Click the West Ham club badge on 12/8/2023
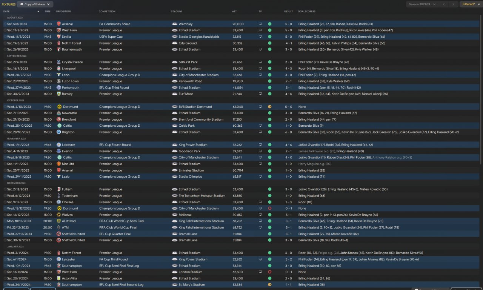 [58, 30]
